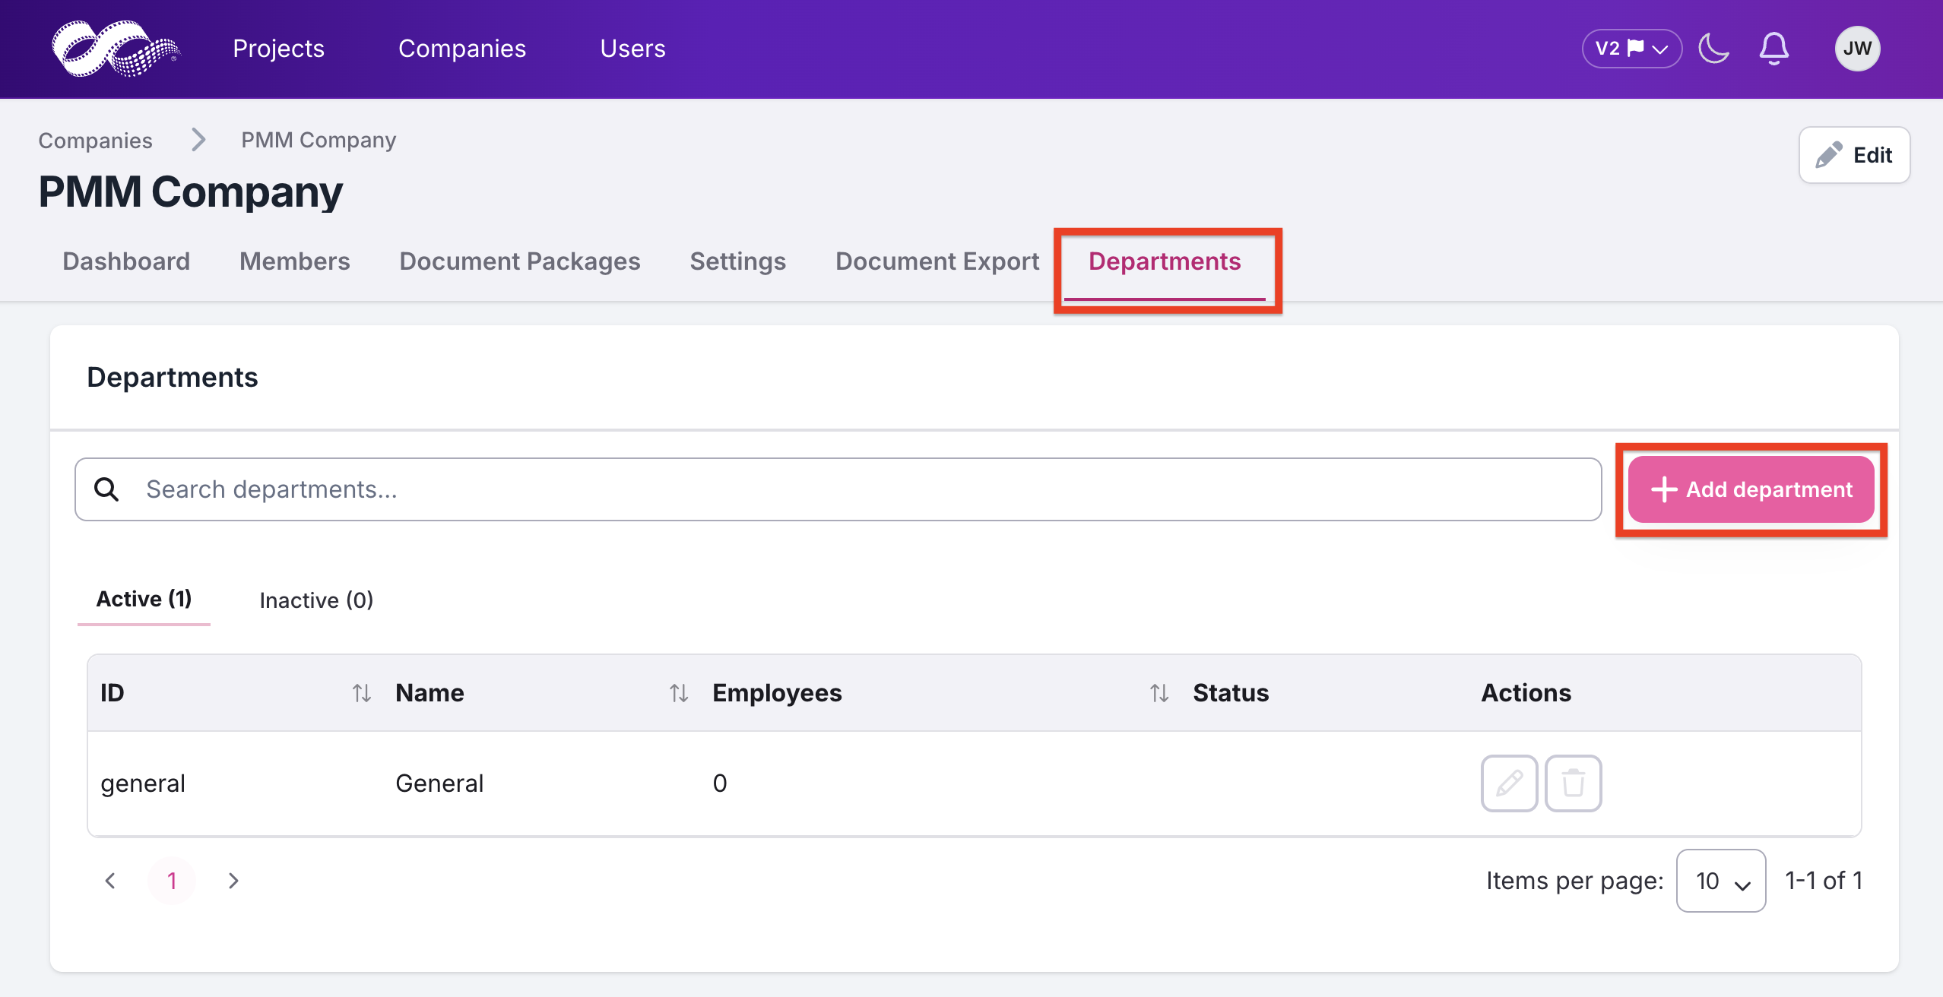The width and height of the screenshot is (1943, 997).
Task: Open the V2 version dropdown
Action: 1632,49
